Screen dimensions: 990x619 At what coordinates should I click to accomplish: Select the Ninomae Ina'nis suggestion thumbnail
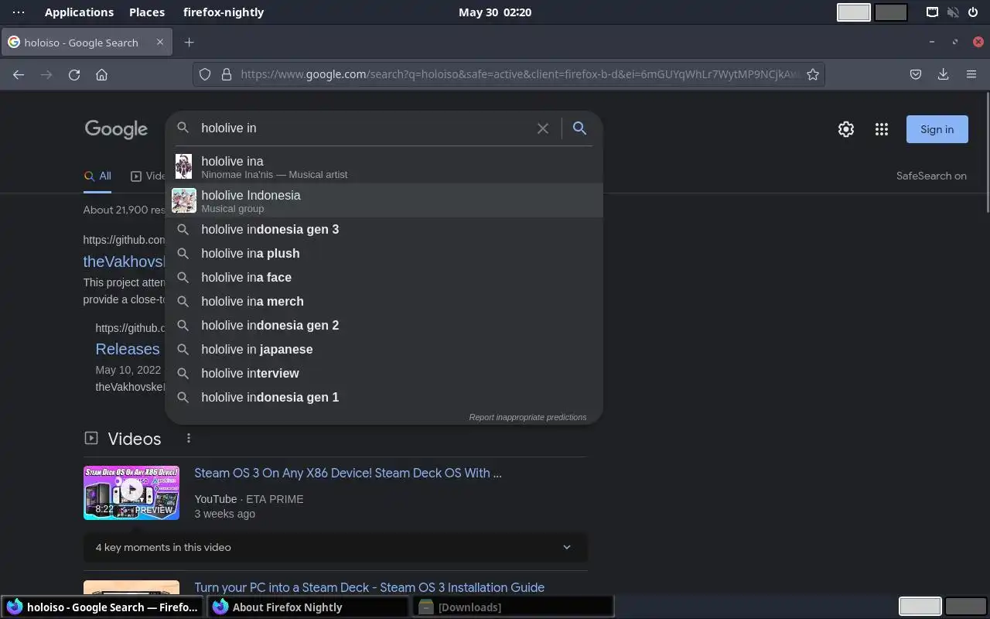(x=183, y=166)
